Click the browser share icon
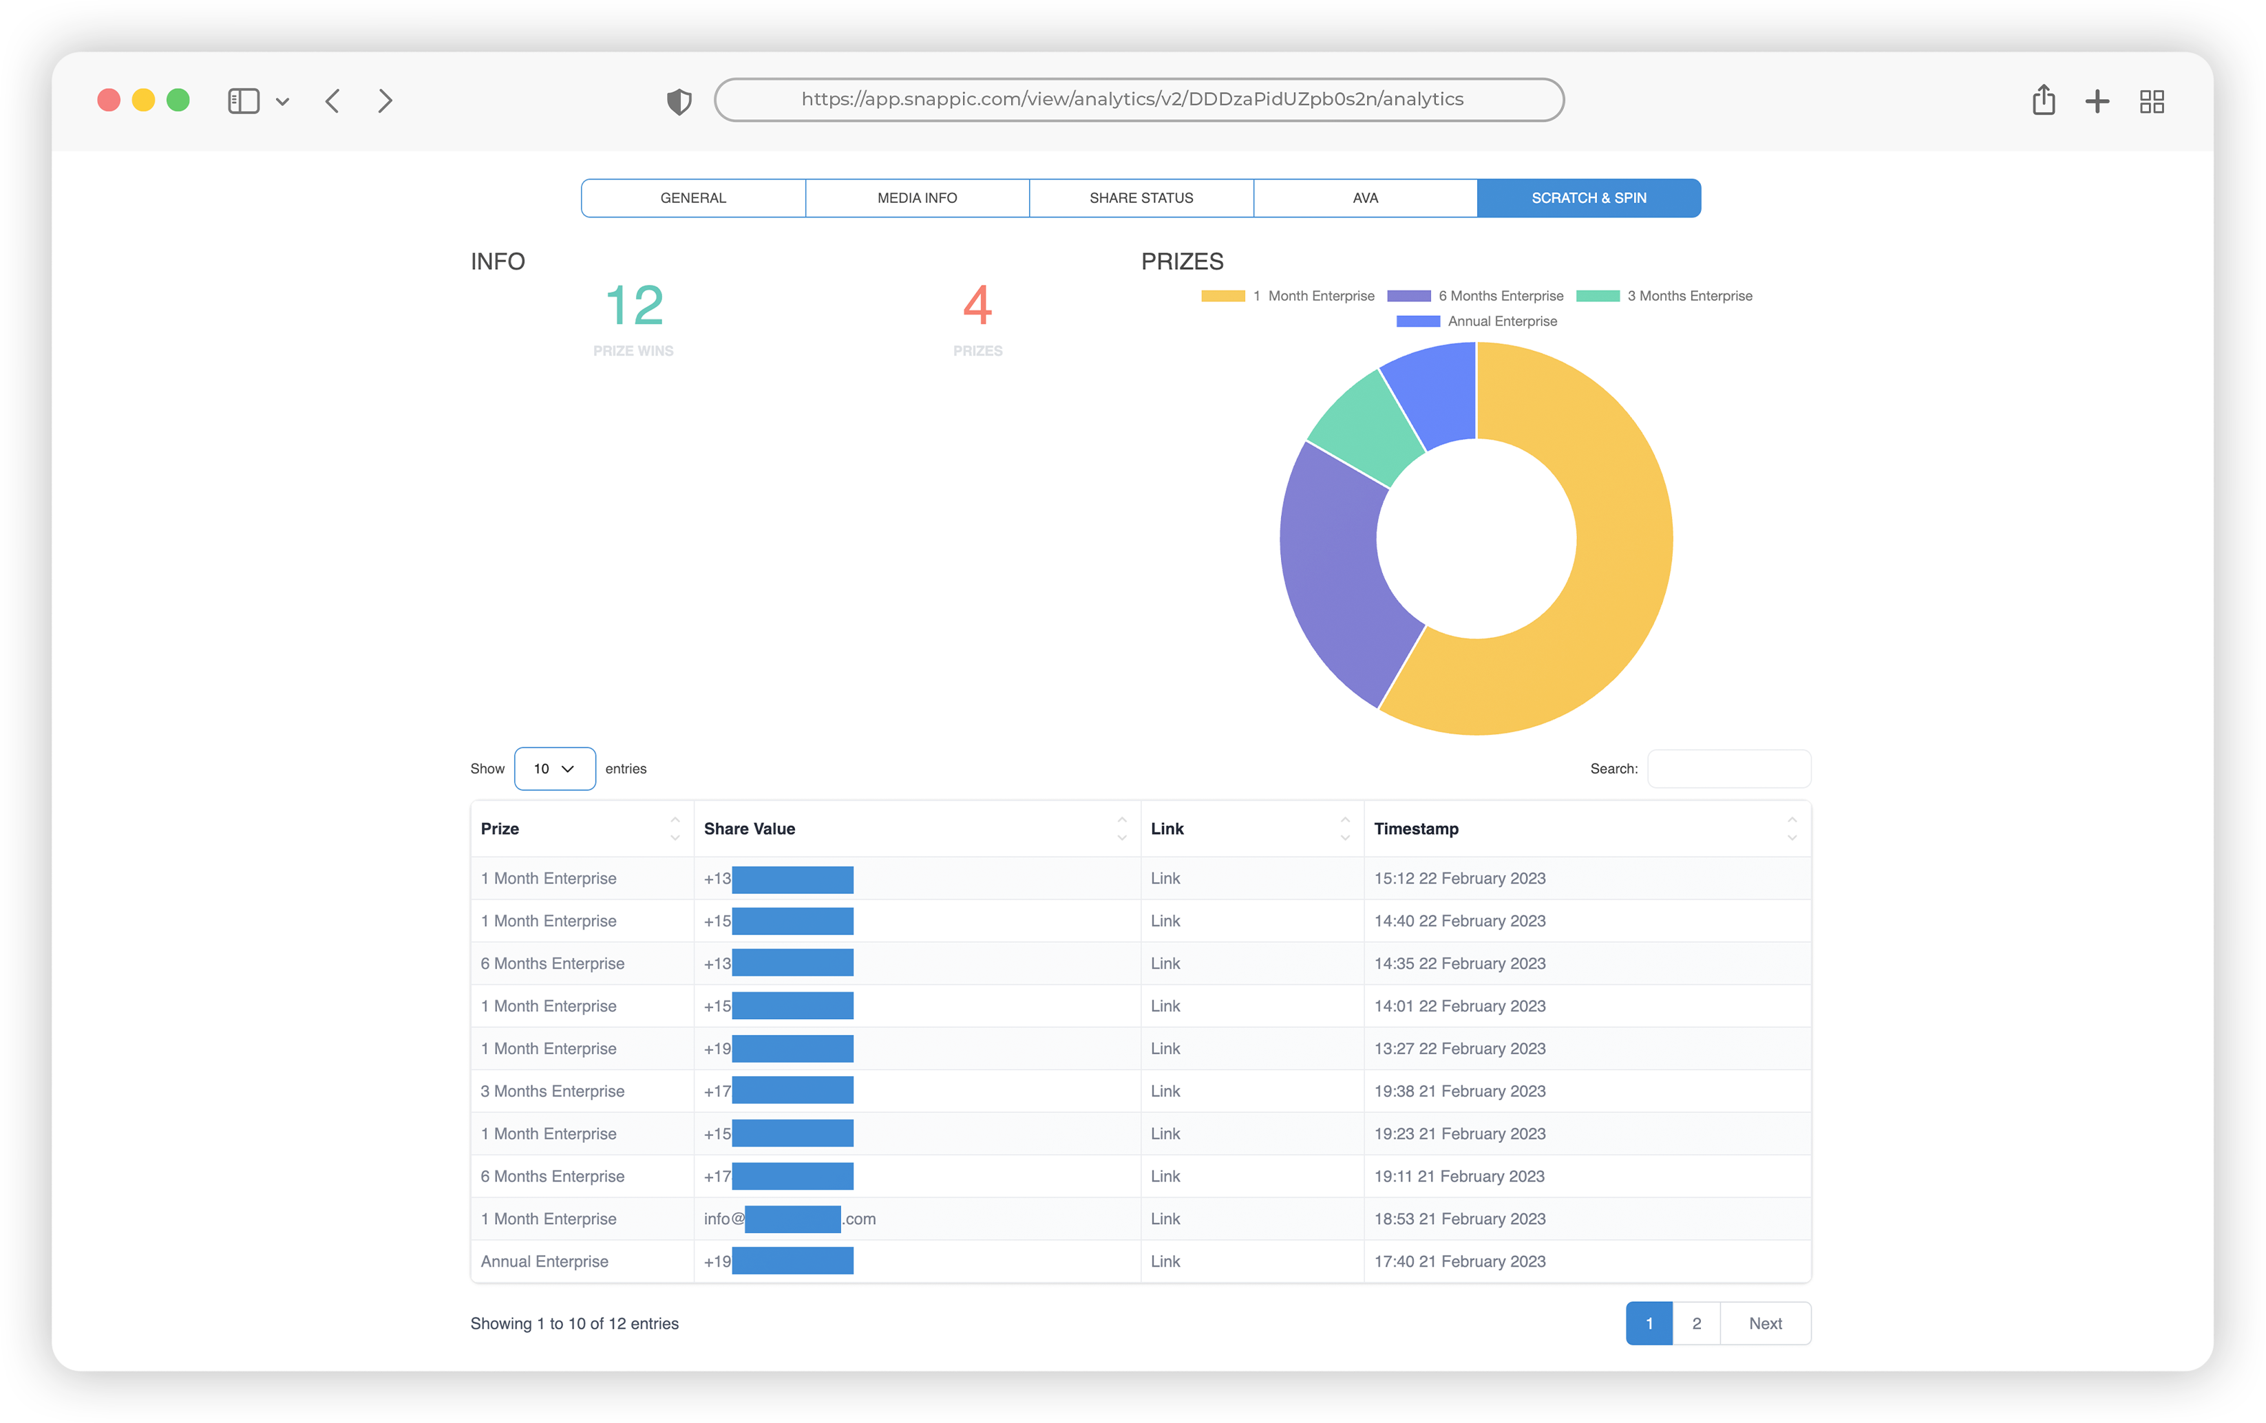Viewport: 2266px width, 1423px height. point(2043,100)
